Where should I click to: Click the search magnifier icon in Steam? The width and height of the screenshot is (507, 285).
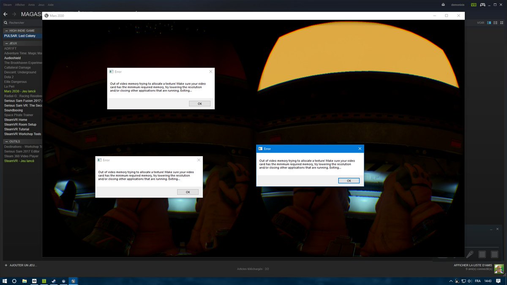(x=5, y=23)
